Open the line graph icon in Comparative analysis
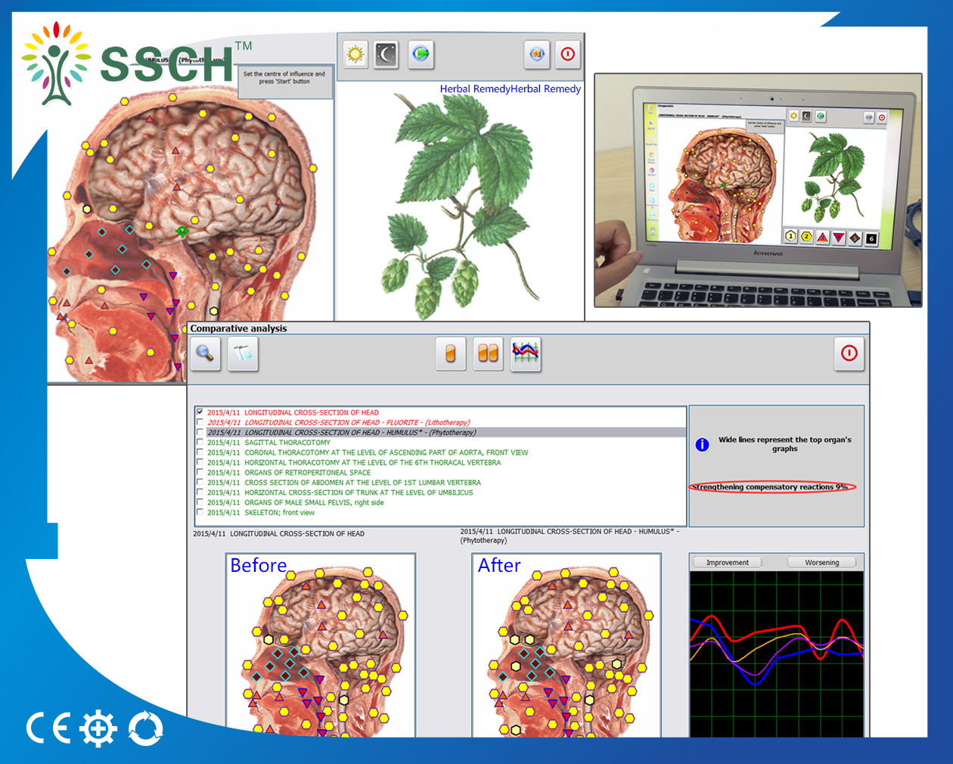This screenshot has height=764, width=953. click(x=526, y=353)
